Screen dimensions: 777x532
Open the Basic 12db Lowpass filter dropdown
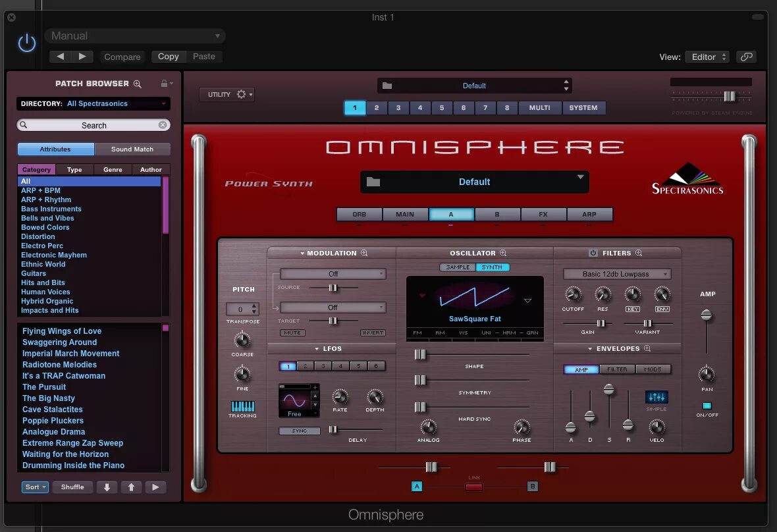617,274
